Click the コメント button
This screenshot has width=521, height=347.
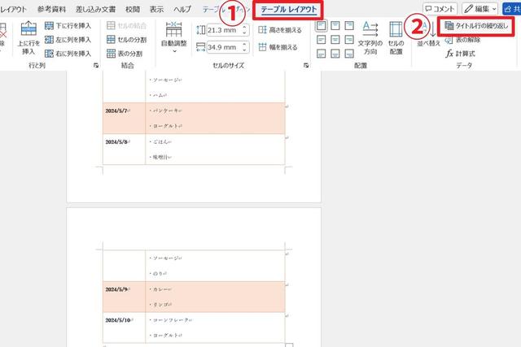(x=440, y=9)
